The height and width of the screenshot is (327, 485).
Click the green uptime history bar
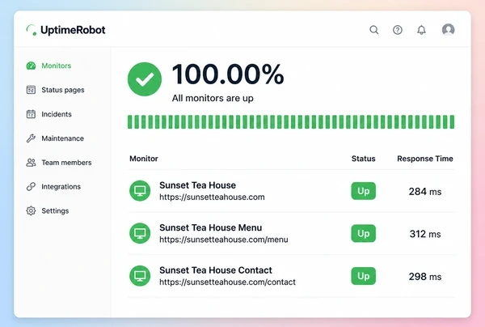[291, 121]
